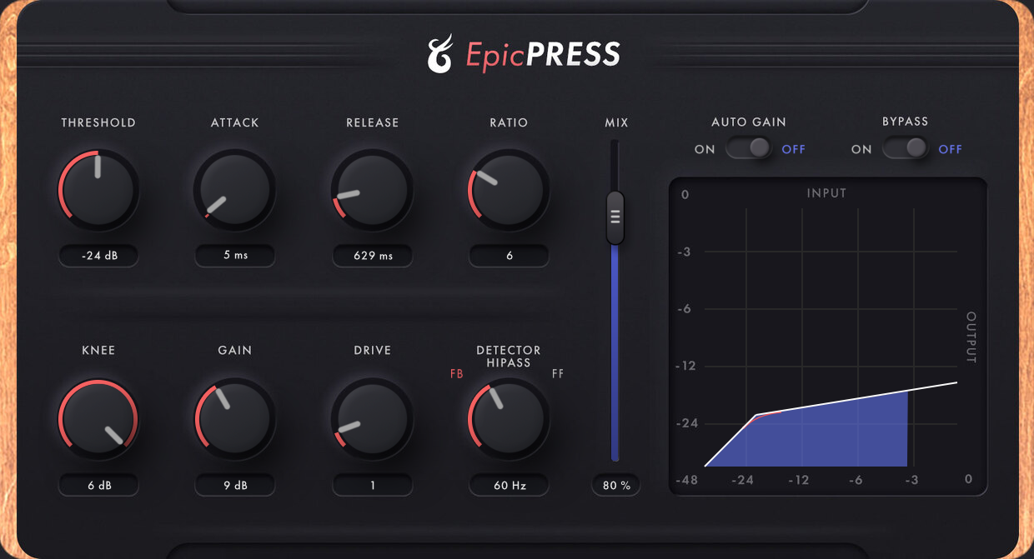Click the OUTPUT label on the graph

point(971,337)
